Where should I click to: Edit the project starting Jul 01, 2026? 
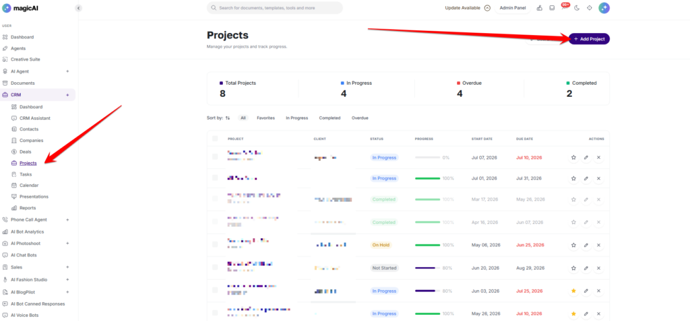[x=586, y=178]
